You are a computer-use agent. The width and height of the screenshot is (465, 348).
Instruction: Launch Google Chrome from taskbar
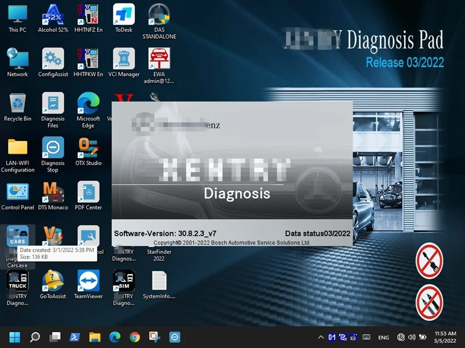click(135, 337)
